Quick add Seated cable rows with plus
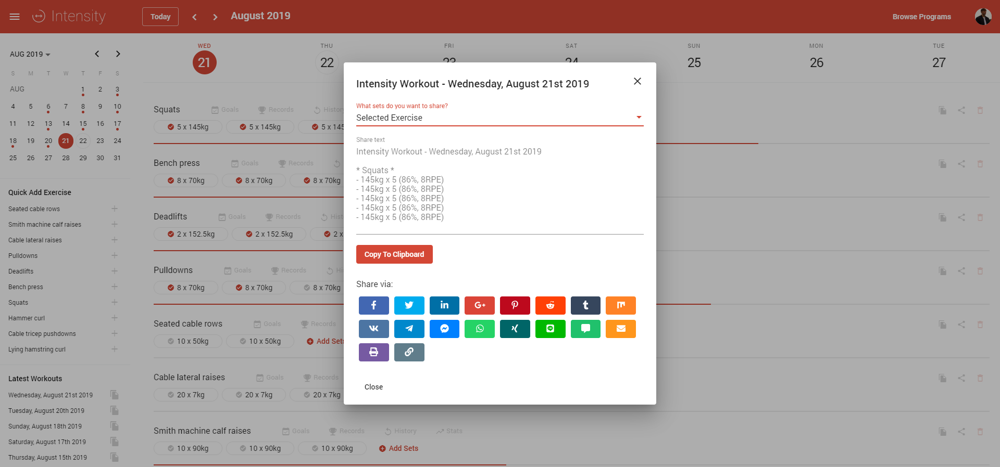This screenshot has height=467, width=1000. (115, 209)
